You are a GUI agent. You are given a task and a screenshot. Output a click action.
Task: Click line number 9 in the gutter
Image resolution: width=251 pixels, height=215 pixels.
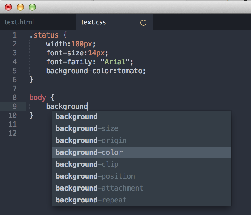(x=15, y=107)
